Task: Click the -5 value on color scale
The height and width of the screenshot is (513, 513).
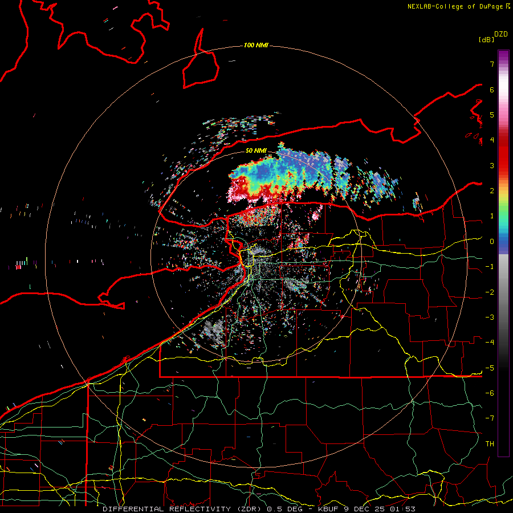Action: tap(490, 368)
